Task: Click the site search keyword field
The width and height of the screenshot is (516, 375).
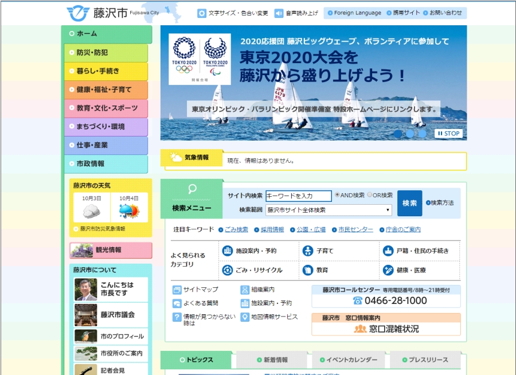Action: [x=298, y=196]
